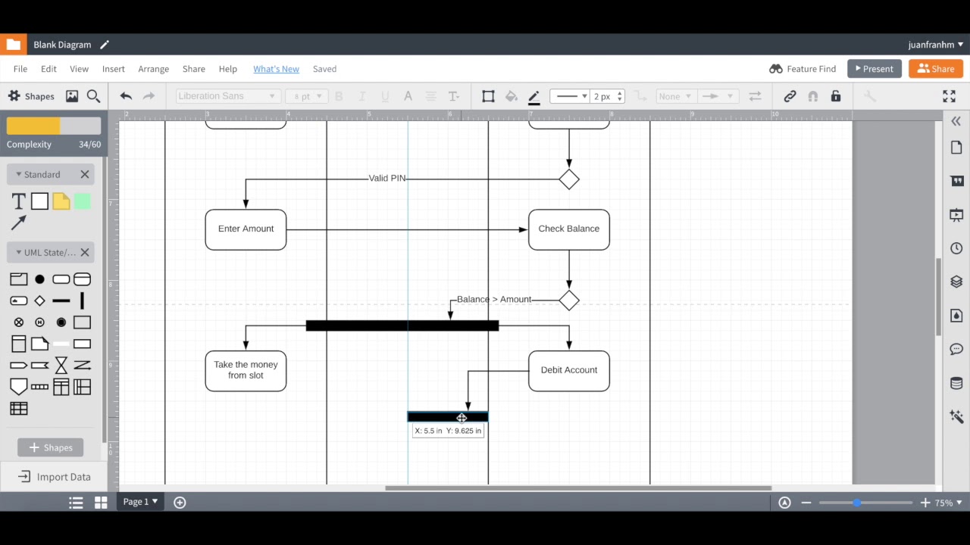The image size is (970, 545).
Task: Collapse the UML State shape library
Action: [x=19, y=253]
